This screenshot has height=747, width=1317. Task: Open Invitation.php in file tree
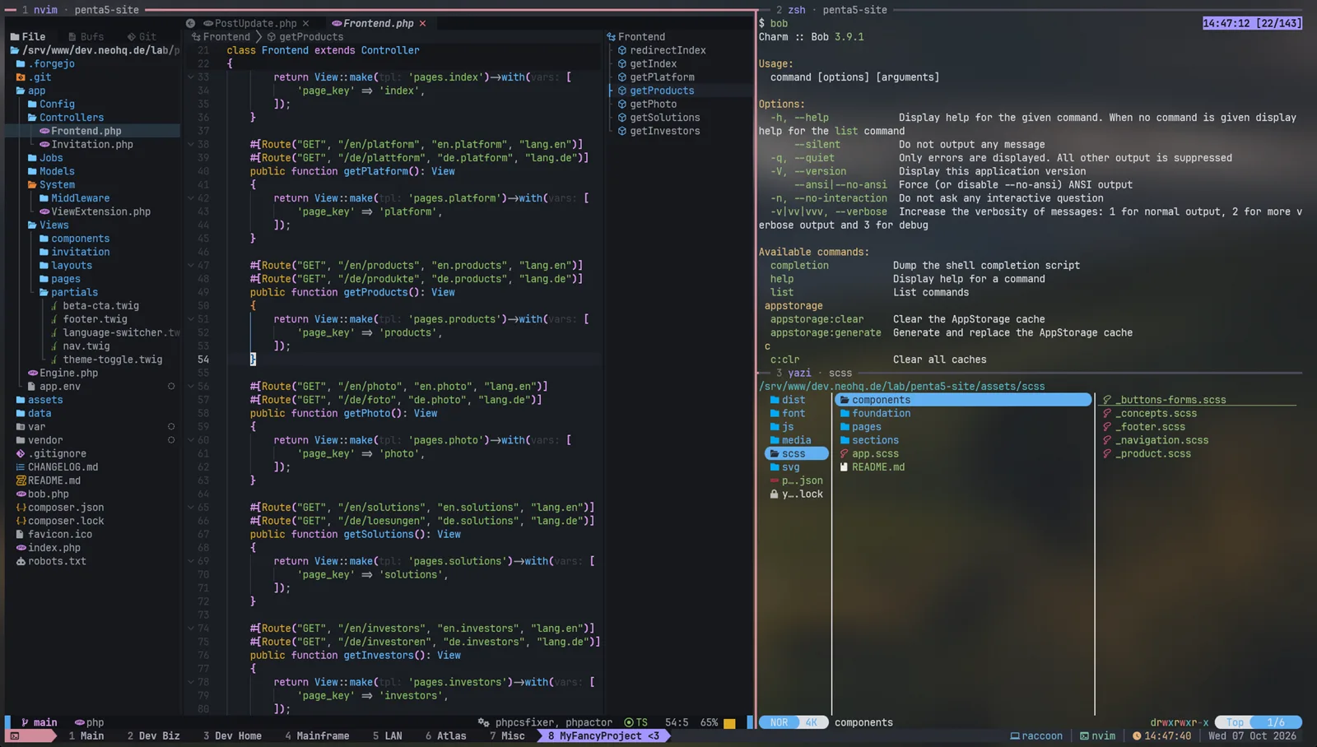click(92, 144)
